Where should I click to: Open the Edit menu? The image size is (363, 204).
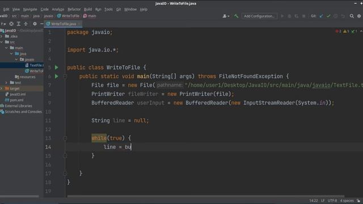tap(6, 9)
